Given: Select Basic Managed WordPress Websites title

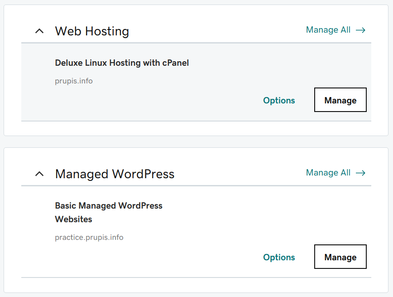Looking at the screenshot, I should pos(109,212).
